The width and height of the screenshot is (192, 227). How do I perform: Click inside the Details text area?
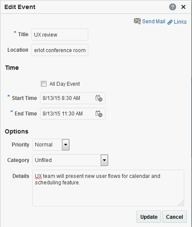click(108, 188)
